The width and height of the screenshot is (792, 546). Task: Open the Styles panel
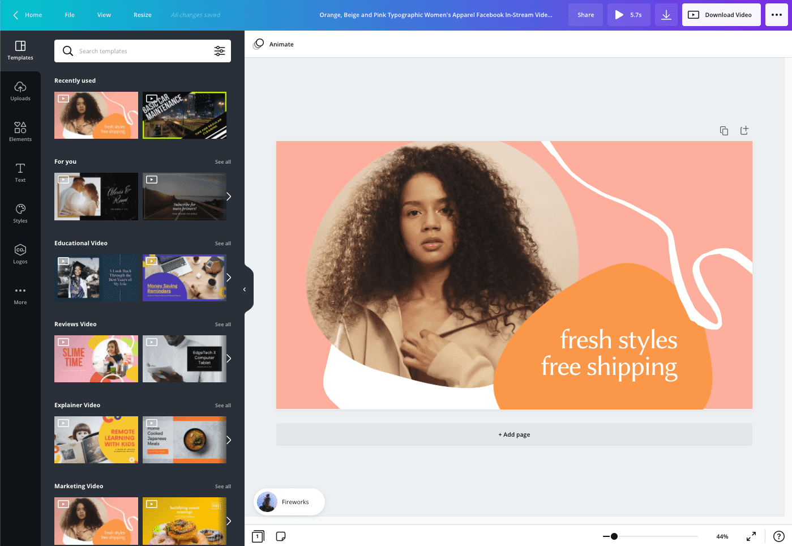(x=20, y=212)
